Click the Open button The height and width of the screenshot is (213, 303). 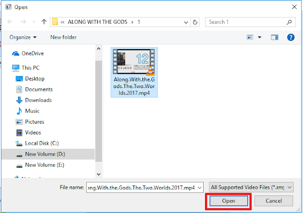pyautogui.click(x=229, y=201)
